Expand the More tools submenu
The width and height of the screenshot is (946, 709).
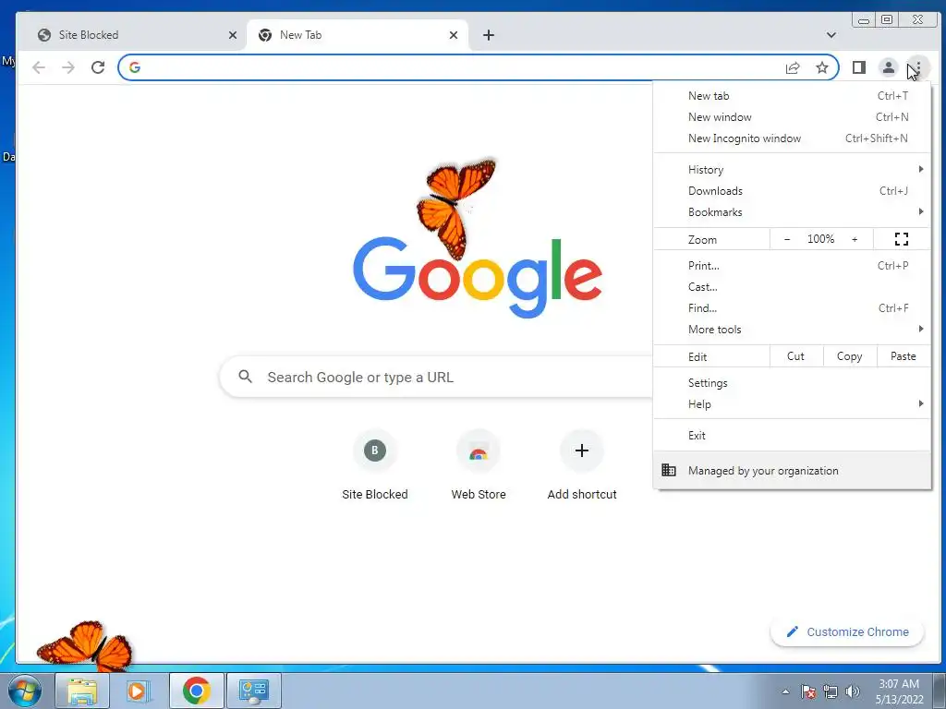click(792, 330)
